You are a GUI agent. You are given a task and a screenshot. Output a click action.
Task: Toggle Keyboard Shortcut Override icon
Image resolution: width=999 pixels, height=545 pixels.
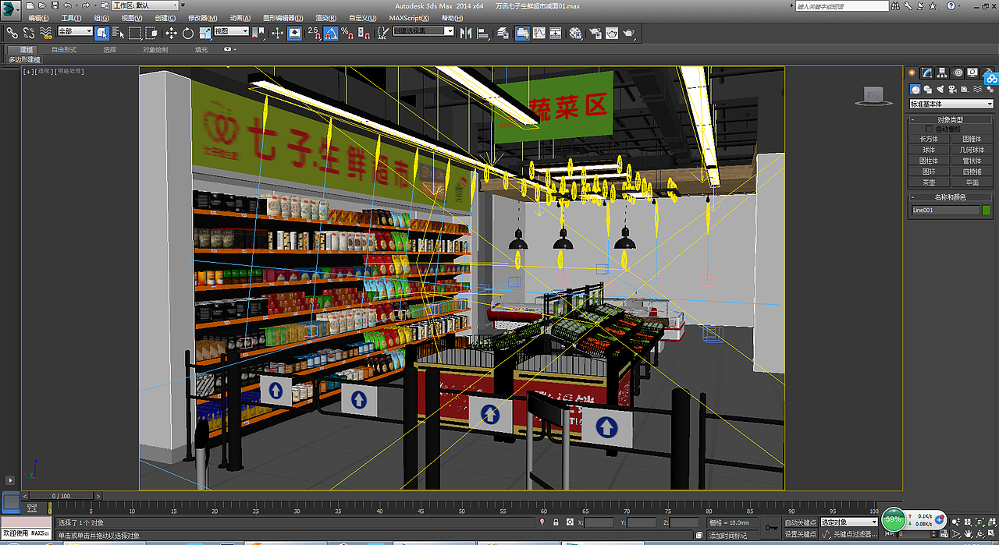[x=295, y=33]
